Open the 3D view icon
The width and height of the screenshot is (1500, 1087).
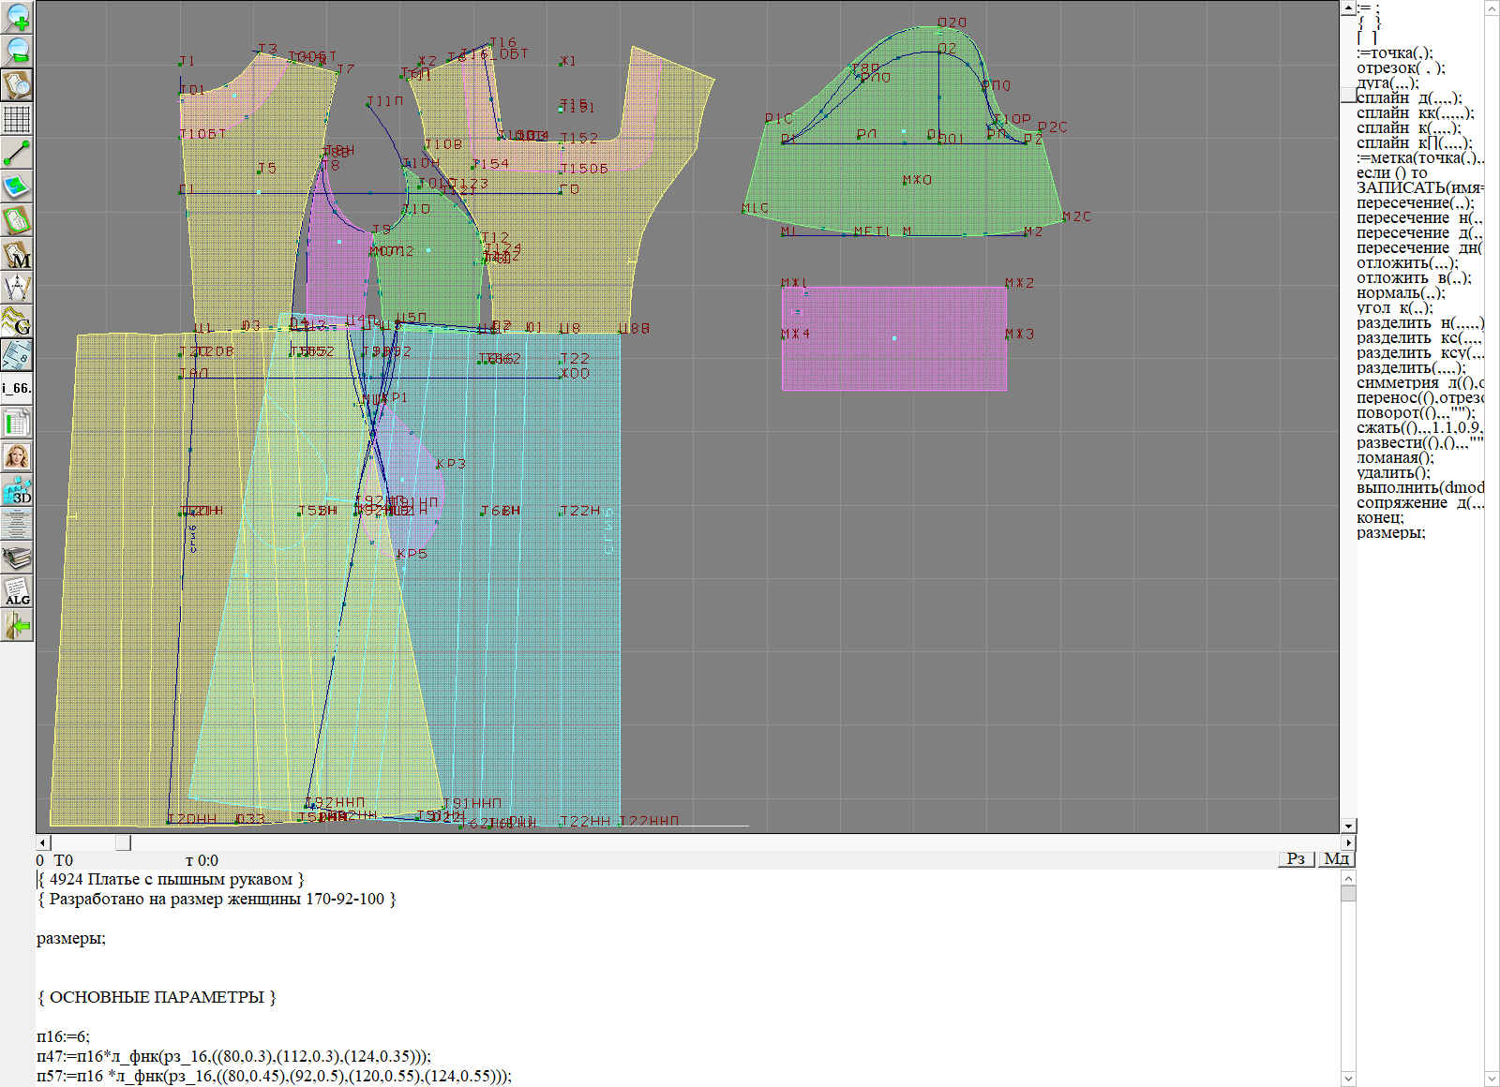17,490
